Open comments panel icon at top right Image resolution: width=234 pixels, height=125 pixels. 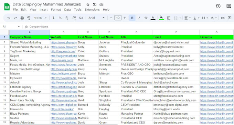228,6
